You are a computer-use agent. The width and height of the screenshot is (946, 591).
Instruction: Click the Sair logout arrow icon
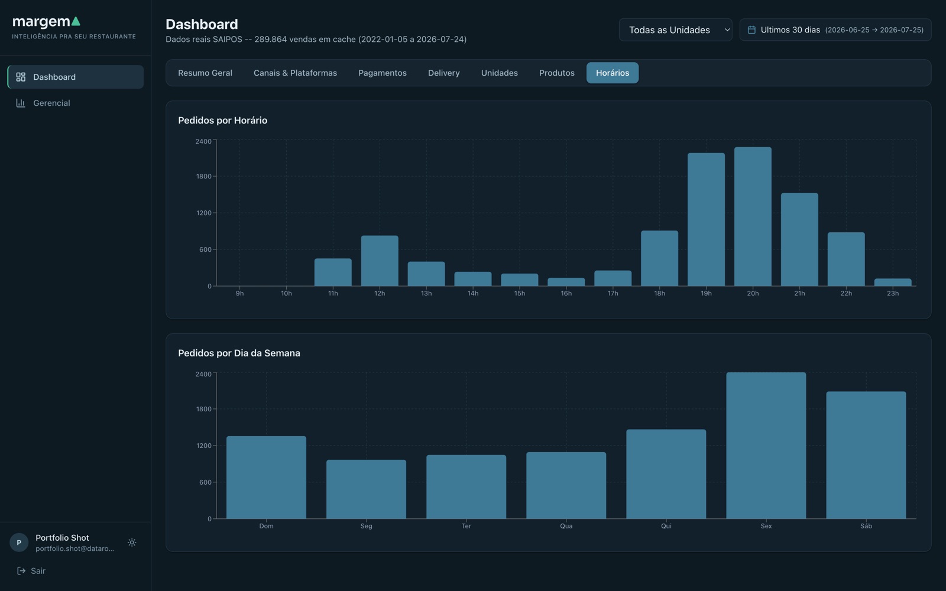21,571
